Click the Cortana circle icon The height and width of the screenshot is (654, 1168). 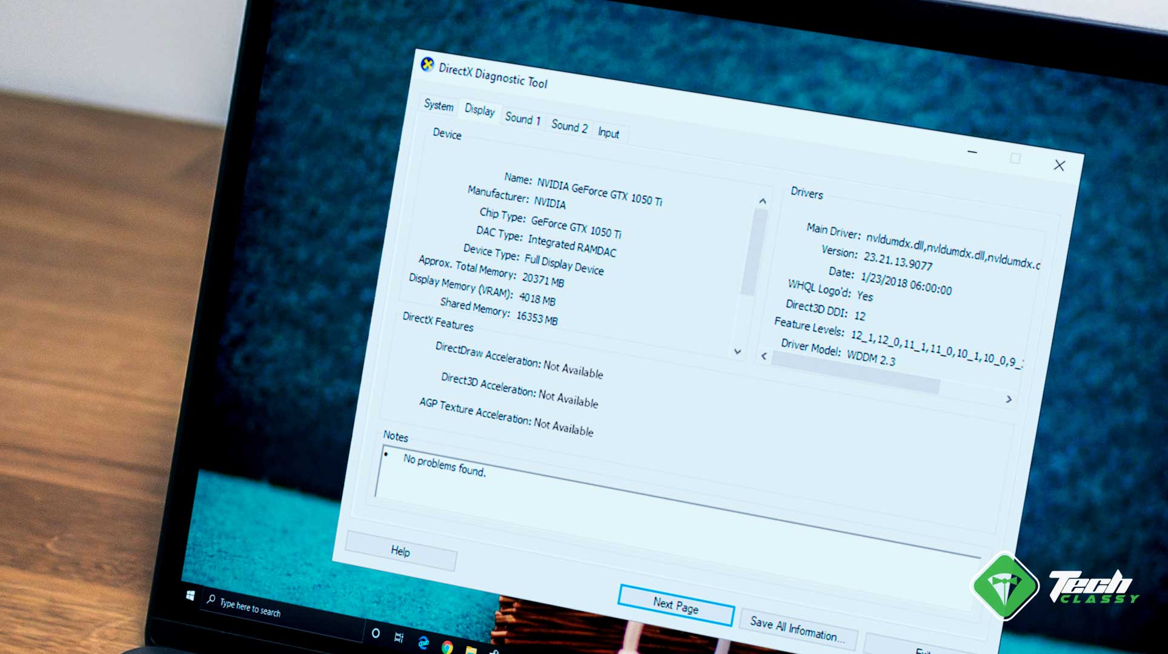pyautogui.click(x=376, y=633)
